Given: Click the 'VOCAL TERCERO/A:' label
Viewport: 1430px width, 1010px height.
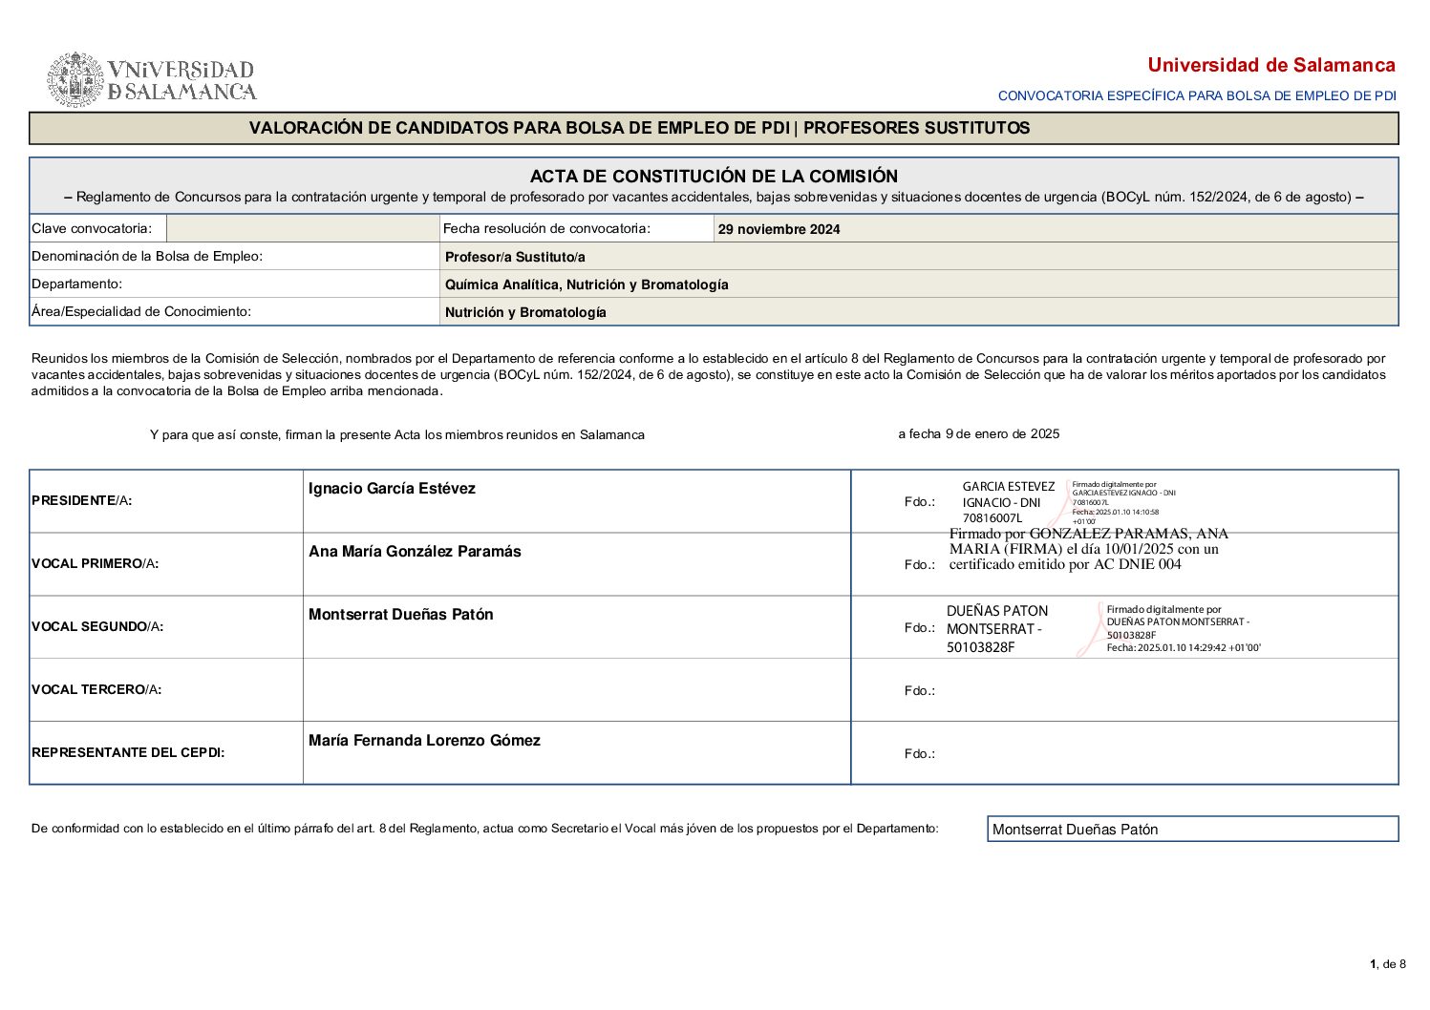Looking at the screenshot, I should coord(96,689).
